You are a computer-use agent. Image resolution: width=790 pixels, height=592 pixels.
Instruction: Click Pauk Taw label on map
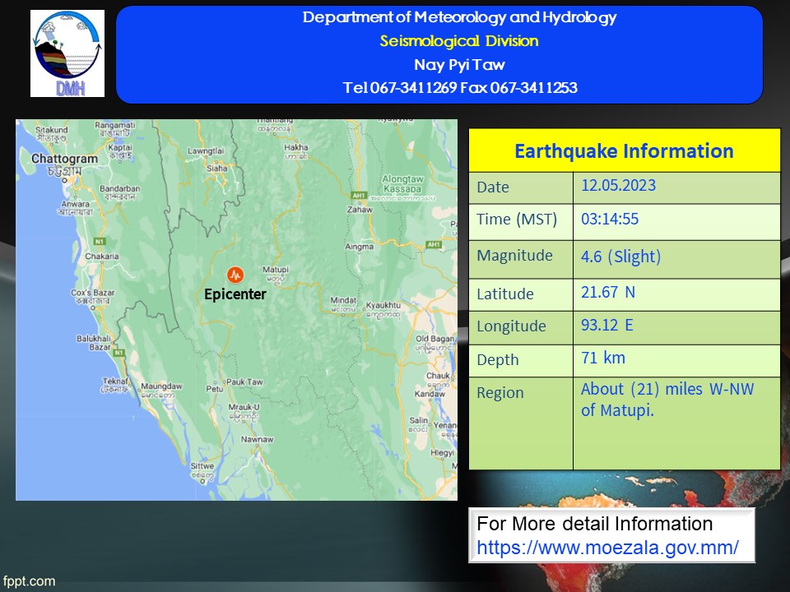(245, 382)
